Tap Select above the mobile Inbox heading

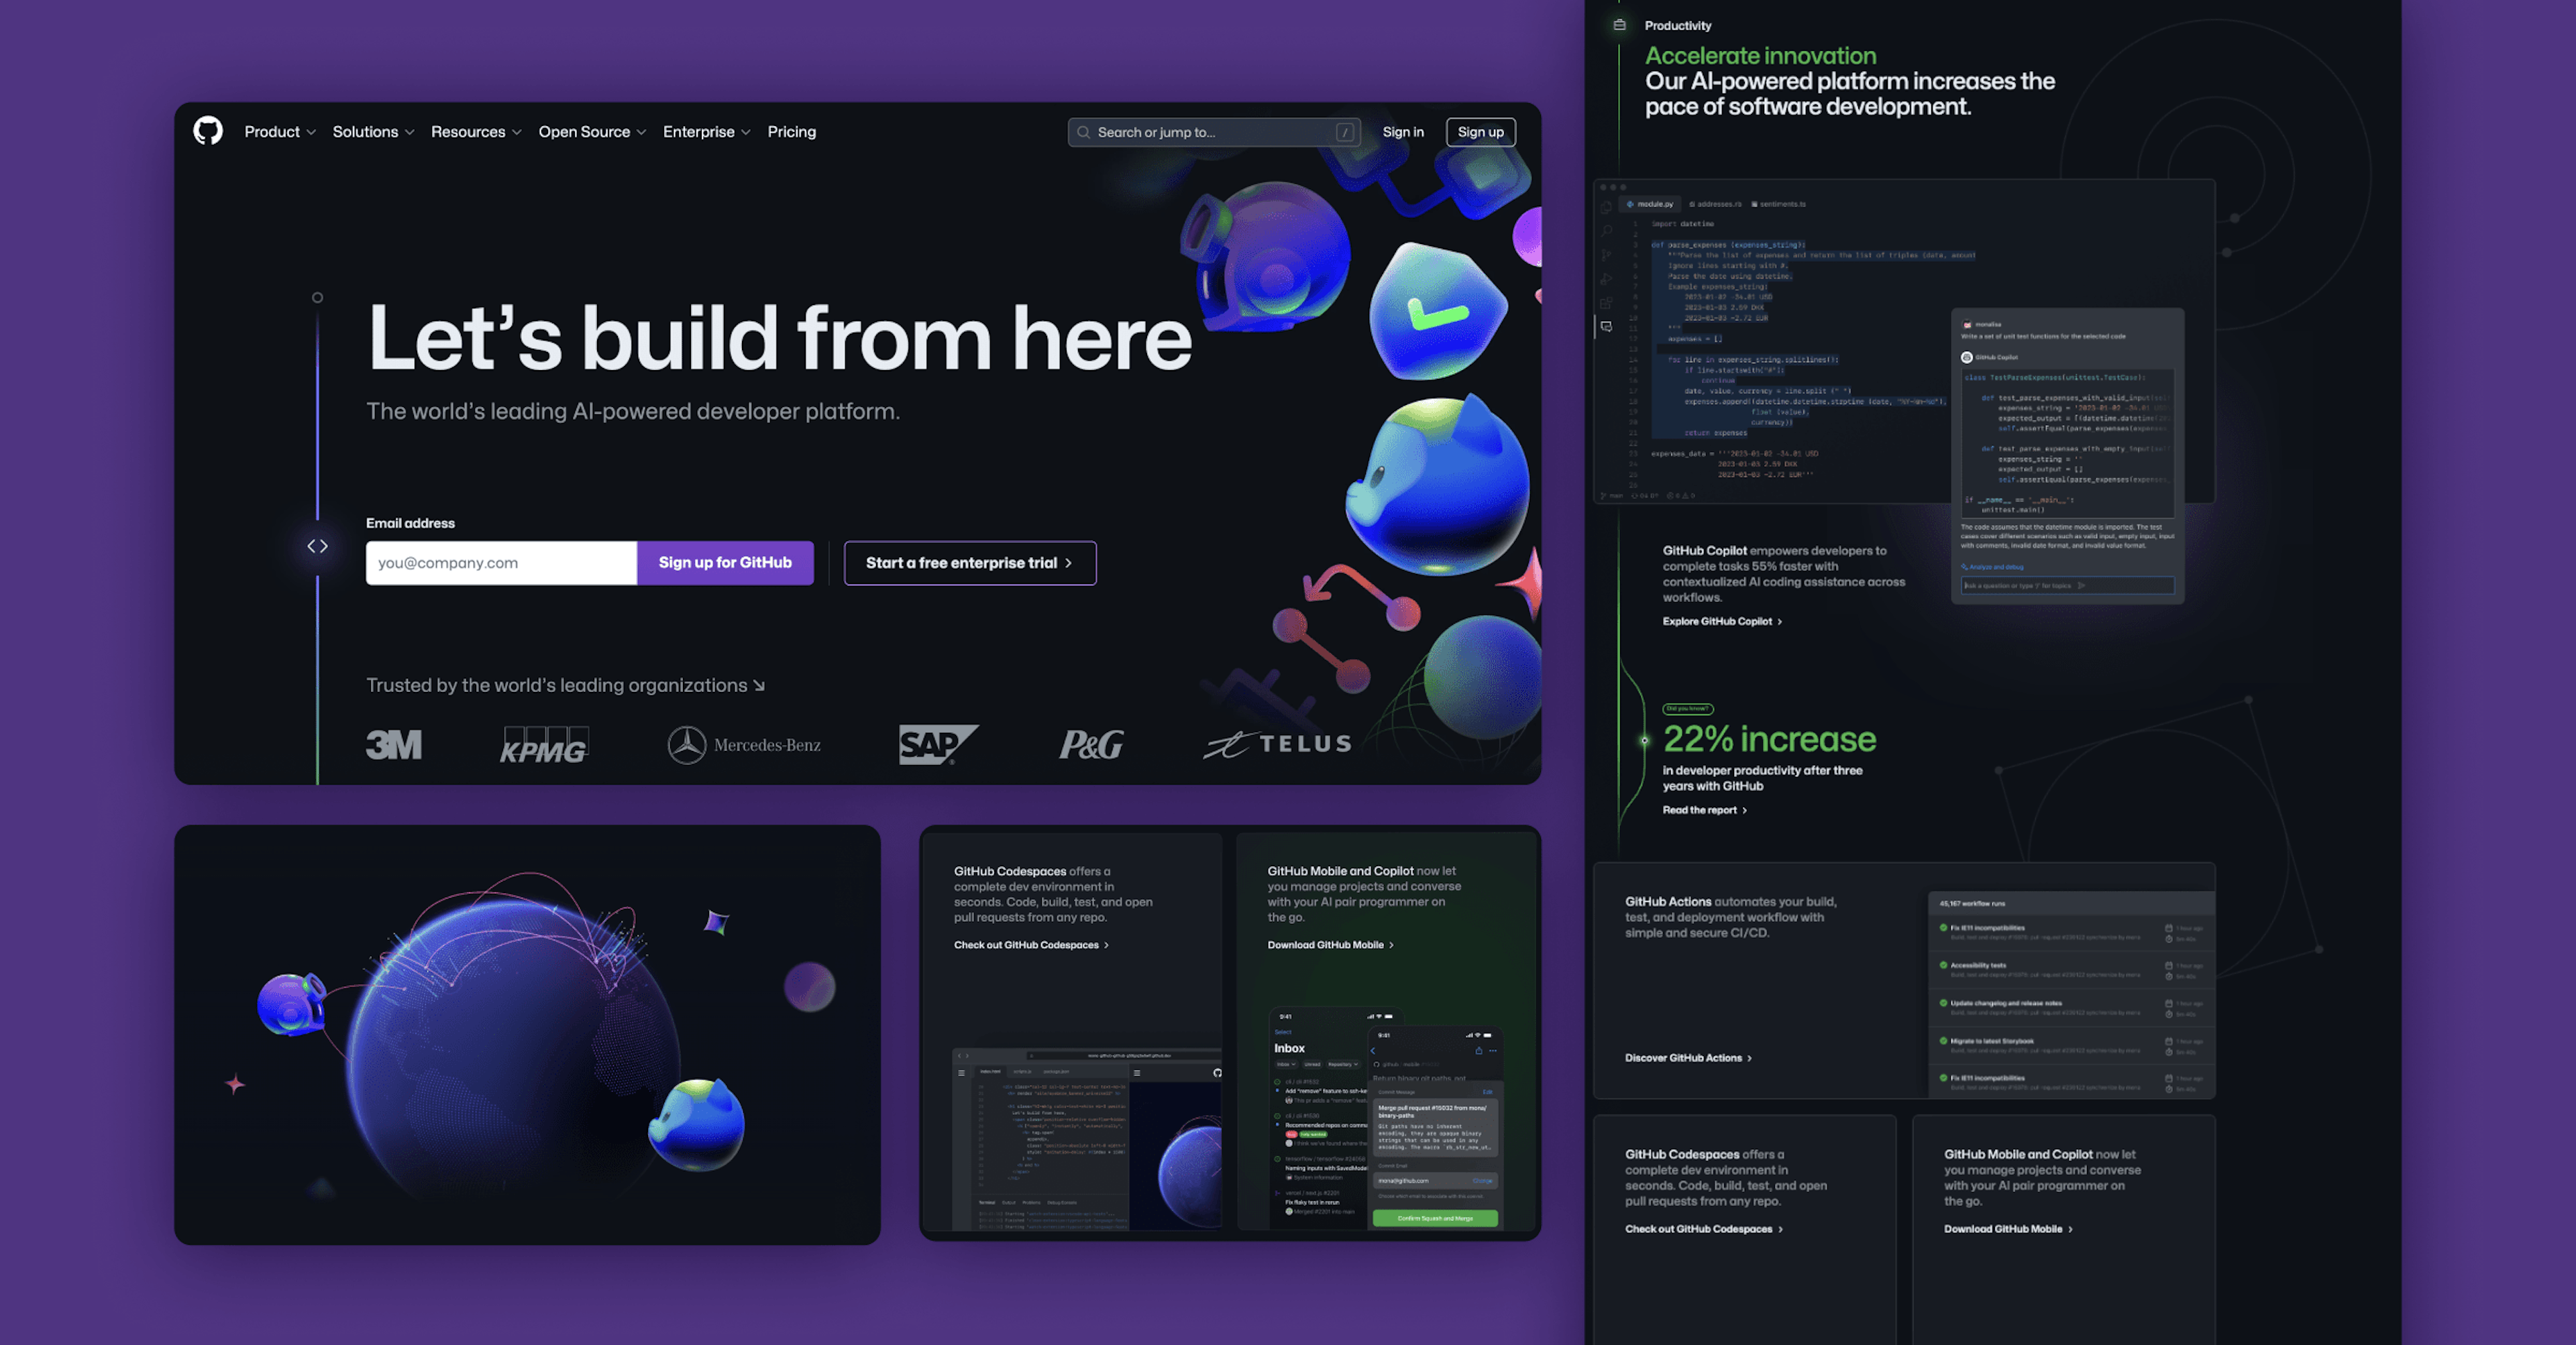1283,1033
